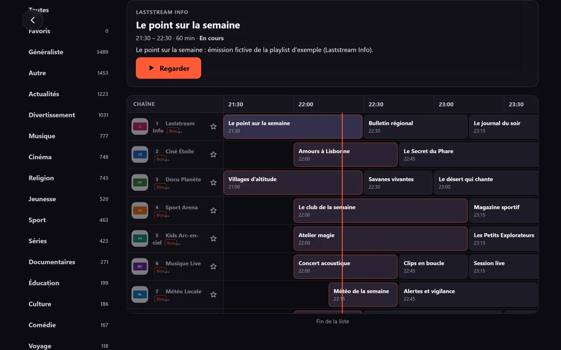
Task: Open the Atelier magie program
Action: 380,239
